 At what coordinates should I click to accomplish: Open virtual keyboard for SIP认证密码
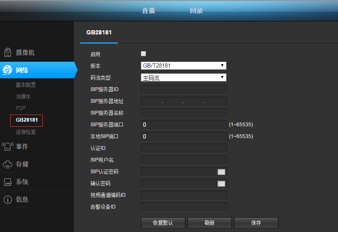pos(221,172)
